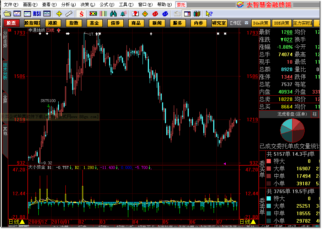The image size is (322, 229).
Task: Toggle the window layout panel icon
Action: coord(187,14)
